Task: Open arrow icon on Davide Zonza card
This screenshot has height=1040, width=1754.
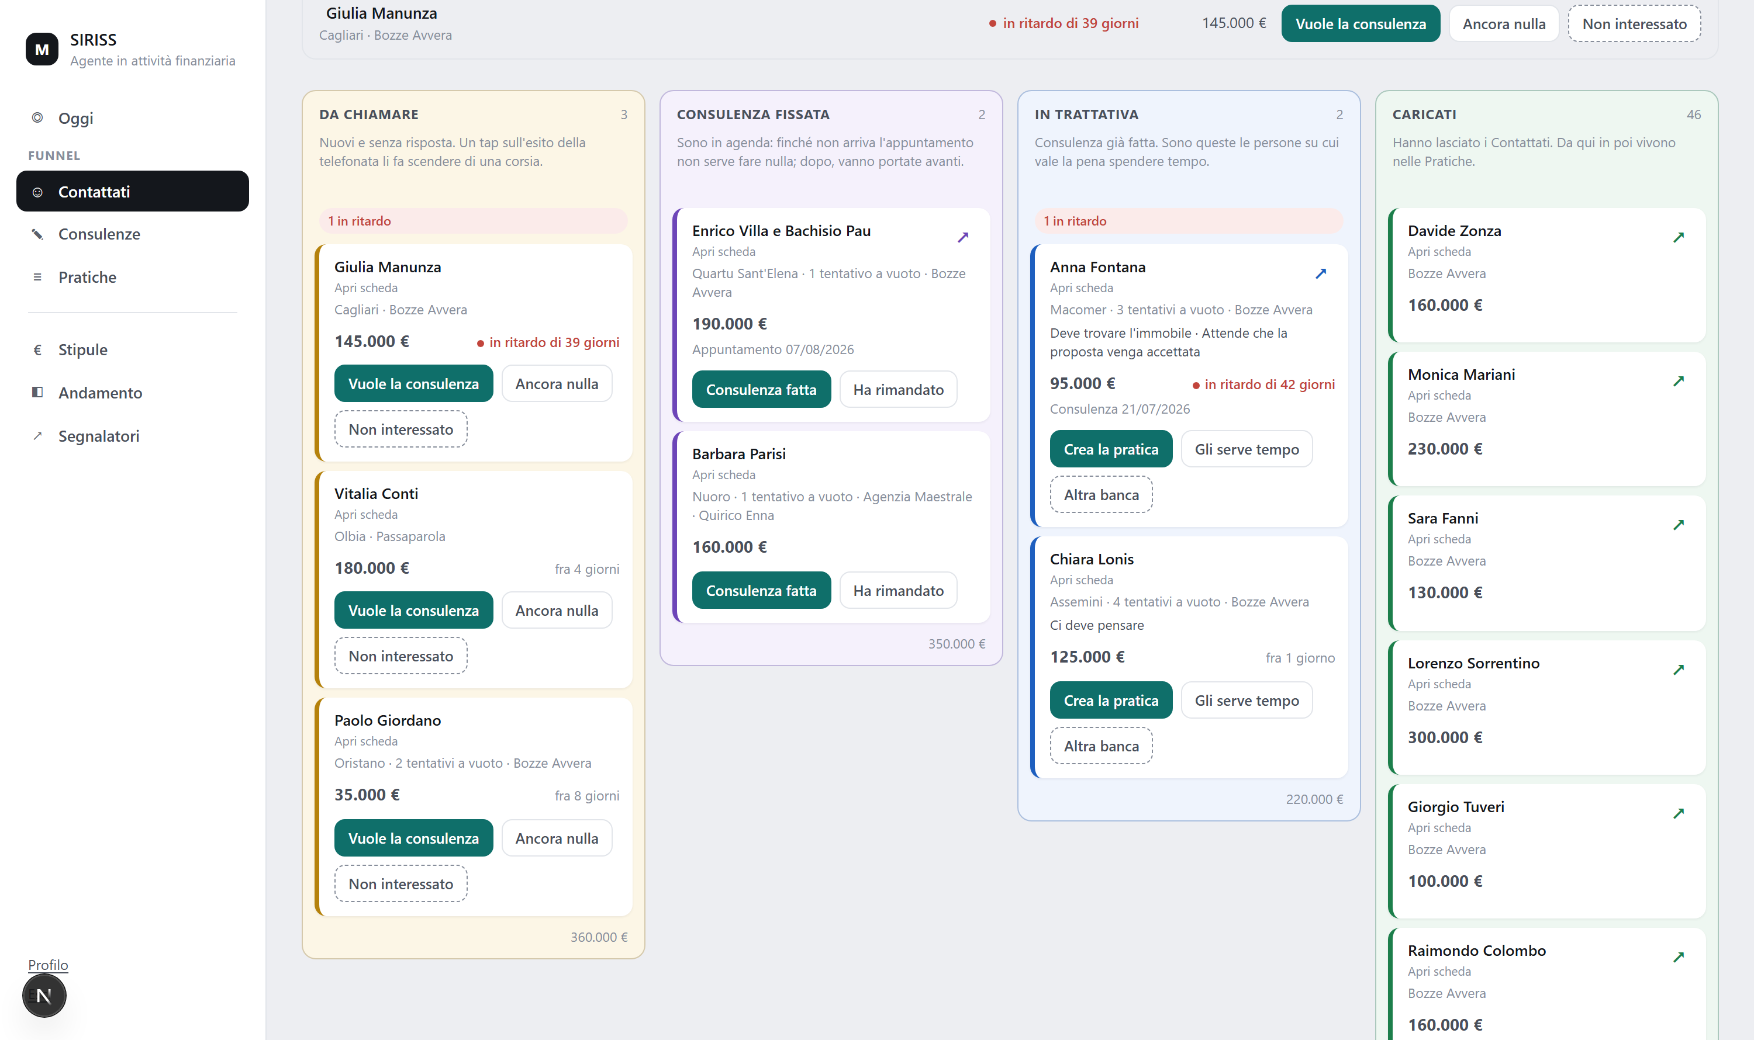Action: pyautogui.click(x=1678, y=238)
